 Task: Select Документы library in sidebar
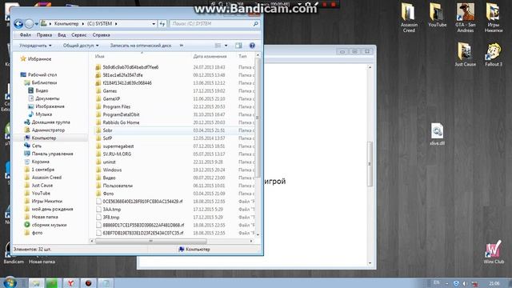coord(47,98)
